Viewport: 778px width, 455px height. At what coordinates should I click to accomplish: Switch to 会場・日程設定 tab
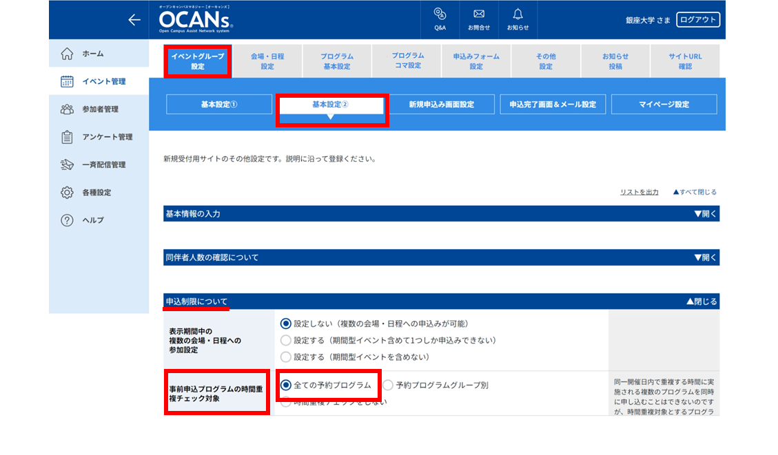pyautogui.click(x=267, y=61)
